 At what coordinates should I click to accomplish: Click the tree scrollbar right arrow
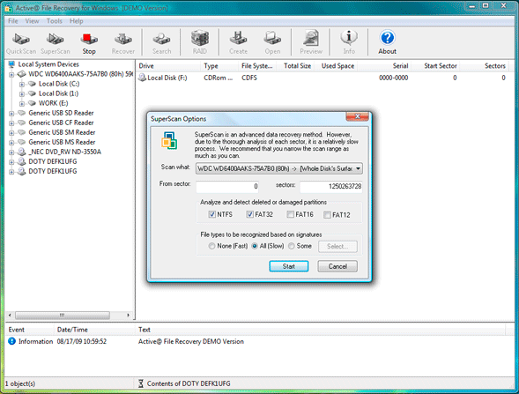(x=128, y=316)
